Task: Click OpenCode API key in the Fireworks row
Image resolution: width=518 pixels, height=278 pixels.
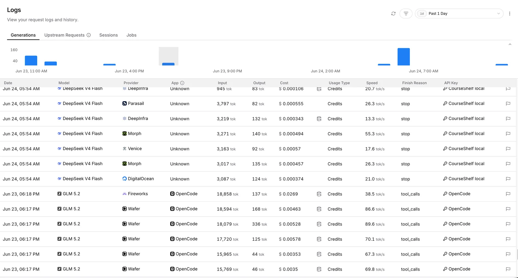Action: tap(457, 194)
